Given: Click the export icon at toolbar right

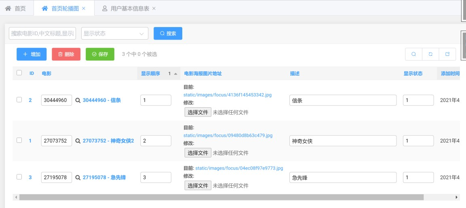Looking at the screenshot, I should 447,54.
